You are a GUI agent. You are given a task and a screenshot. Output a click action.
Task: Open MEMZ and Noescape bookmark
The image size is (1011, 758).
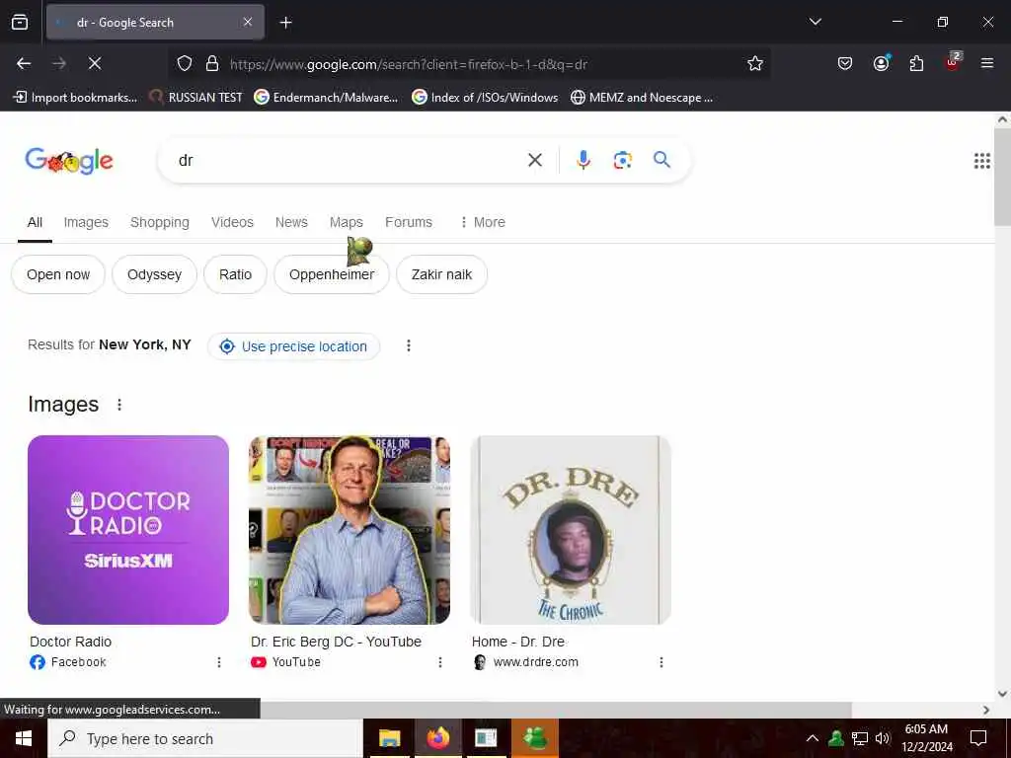[x=642, y=98]
